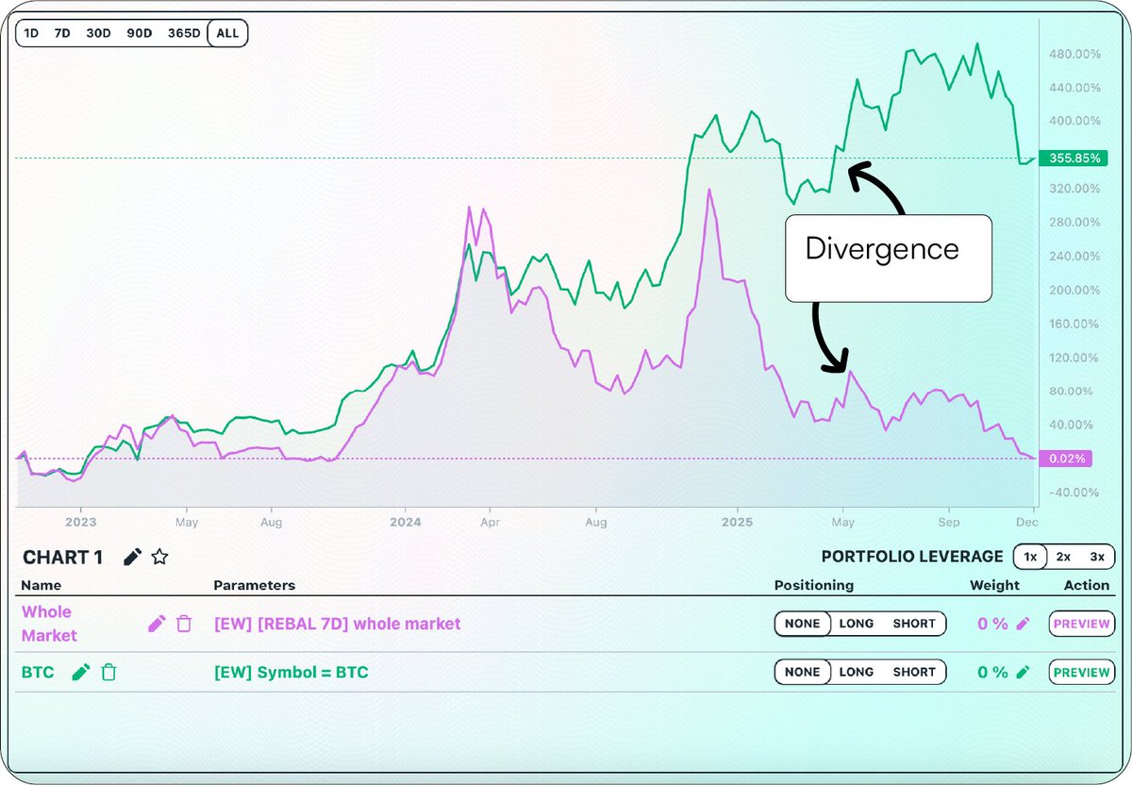Edit the BTC weight pencil icon
The height and width of the screenshot is (785, 1132).
point(1024,672)
